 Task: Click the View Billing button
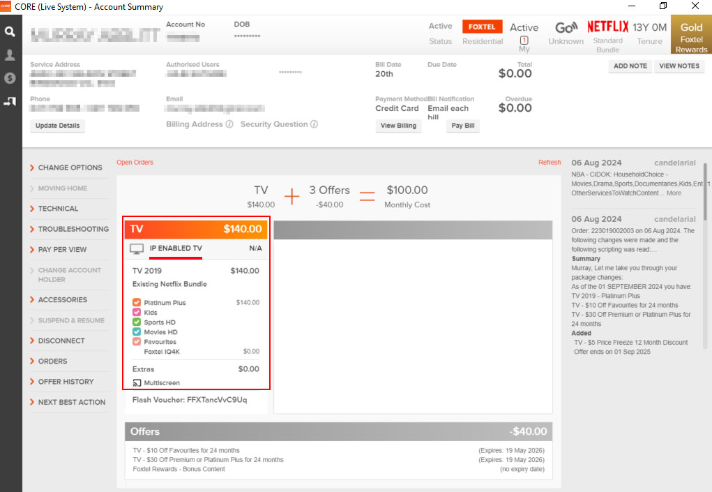click(398, 126)
